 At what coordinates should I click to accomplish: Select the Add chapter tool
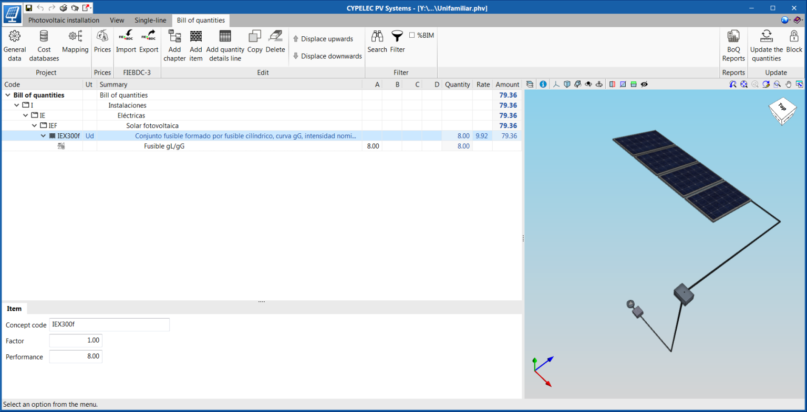click(x=174, y=44)
